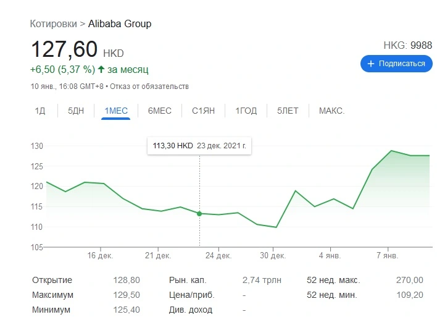Click the green up arrow next to за месяц
Viewport: 437px width, 317px height.
point(101,69)
